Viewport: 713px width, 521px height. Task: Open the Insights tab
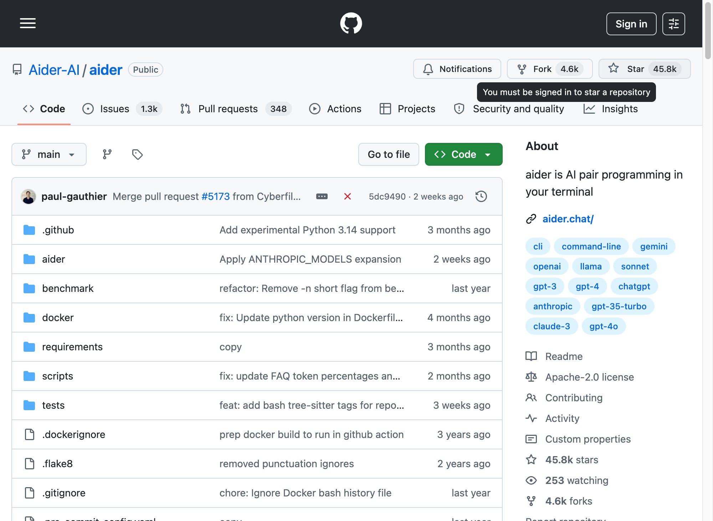[x=611, y=109]
